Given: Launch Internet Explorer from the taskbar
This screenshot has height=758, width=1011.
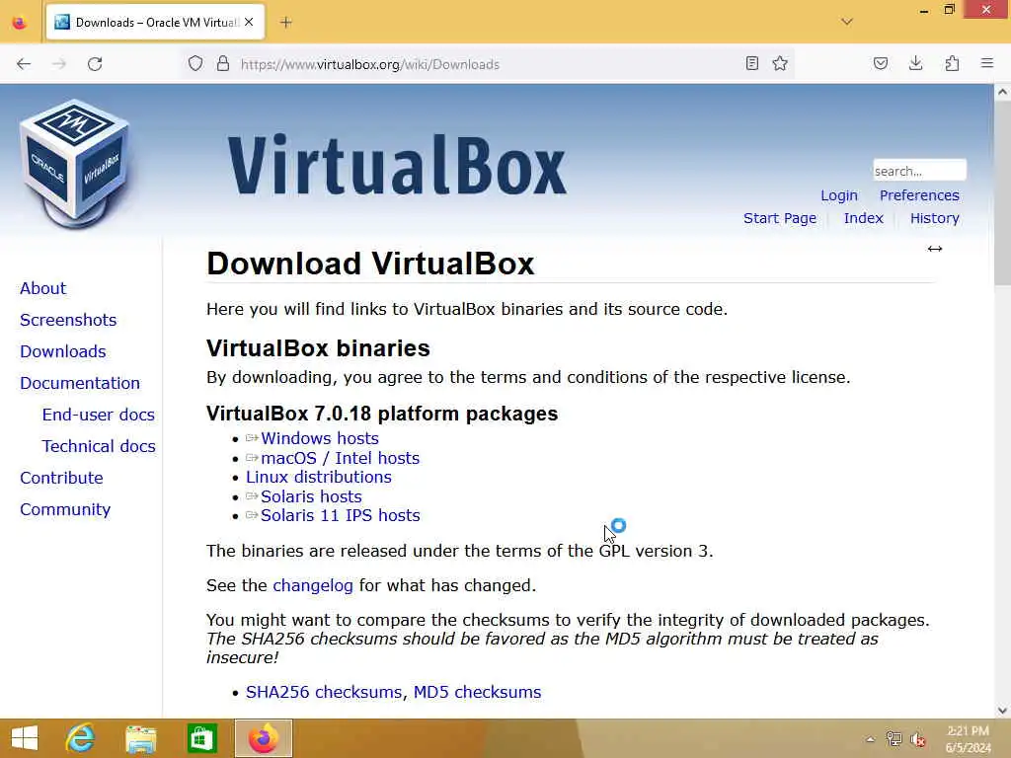Looking at the screenshot, I should point(80,738).
